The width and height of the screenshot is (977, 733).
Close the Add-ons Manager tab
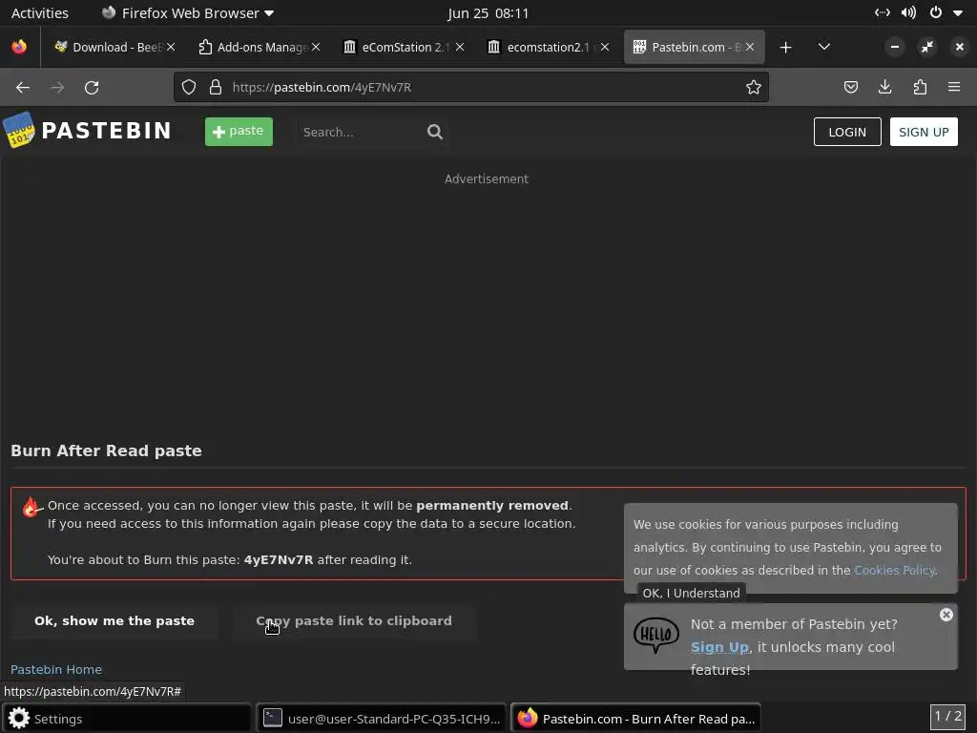(316, 48)
